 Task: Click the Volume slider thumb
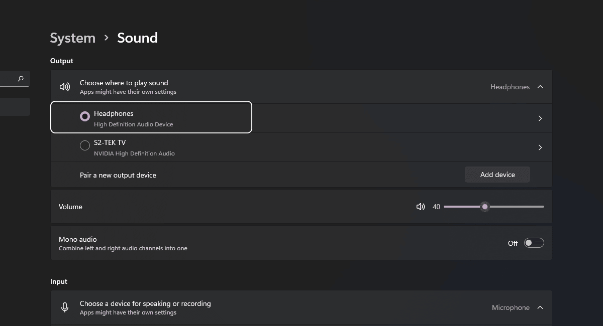484,207
